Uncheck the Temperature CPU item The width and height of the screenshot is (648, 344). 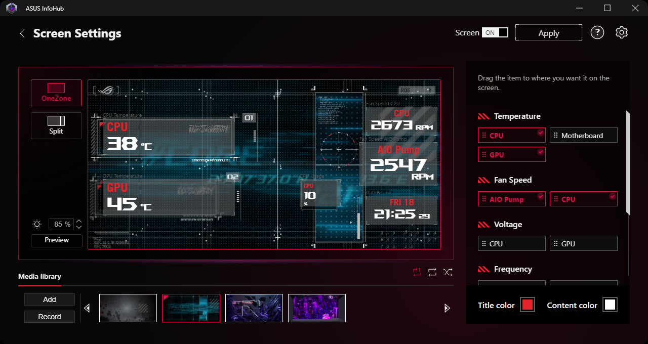coord(512,135)
